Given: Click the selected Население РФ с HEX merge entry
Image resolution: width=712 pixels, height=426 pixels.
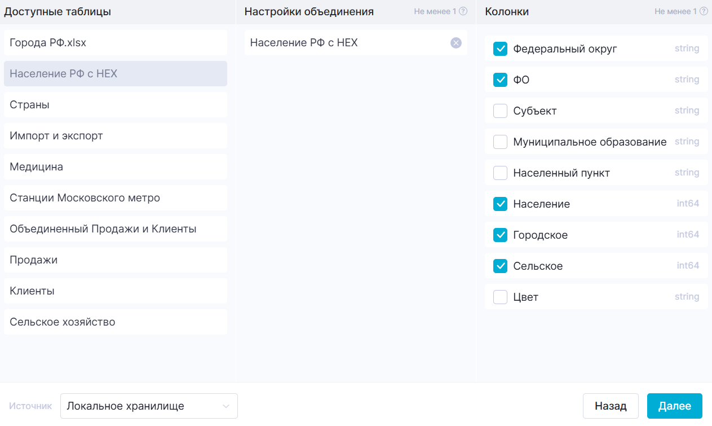Looking at the screenshot, I should [338, 43].
